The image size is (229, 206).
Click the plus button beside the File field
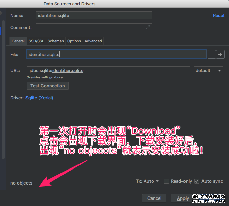220,54
